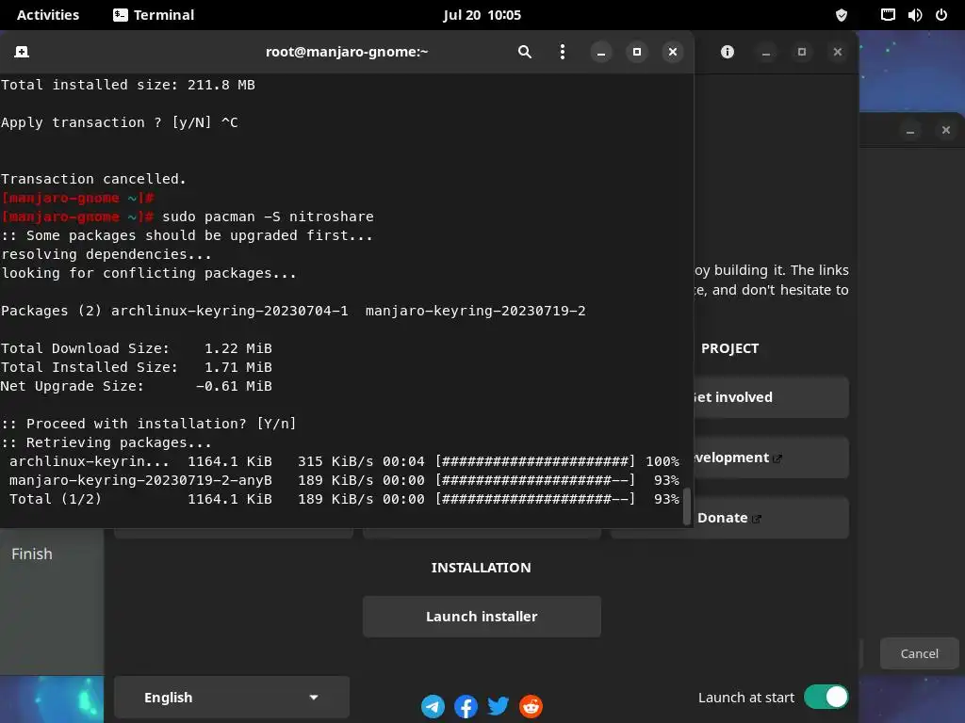Click the sudo pacman -S nitroshare command text

(x=268, y=217)
